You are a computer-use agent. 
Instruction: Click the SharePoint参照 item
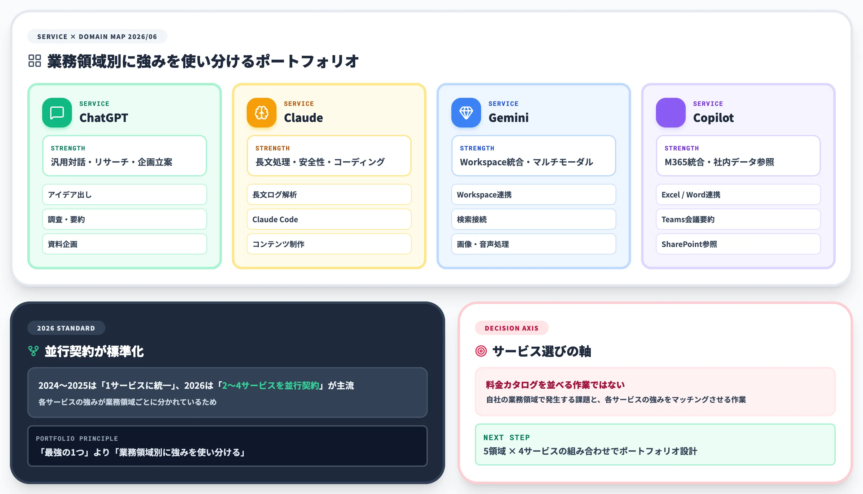click(738, 244)
